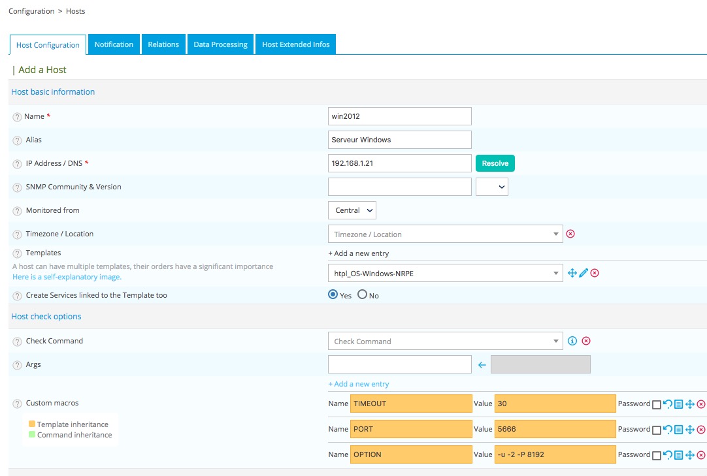Open the Host Extended Infos tab
The height and width of the screenshot is (476, 707).
295,44
